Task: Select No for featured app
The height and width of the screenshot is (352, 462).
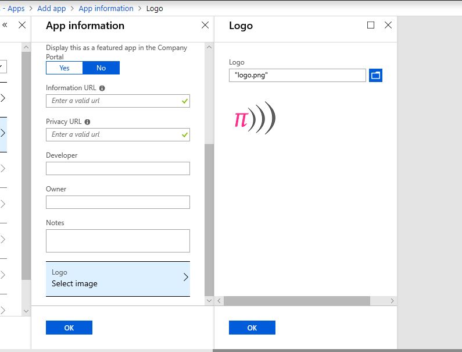Action: [x=101, y=68]
